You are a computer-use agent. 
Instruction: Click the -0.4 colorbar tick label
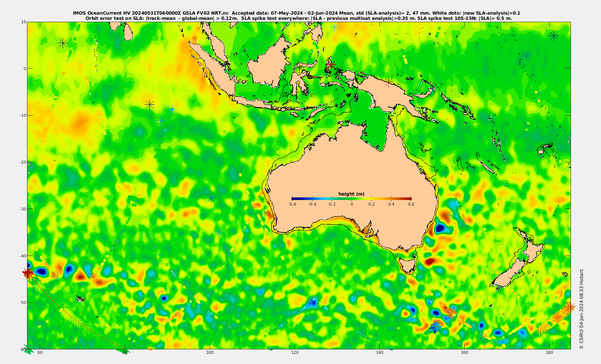pyautogui.click(x=312, y=205)
